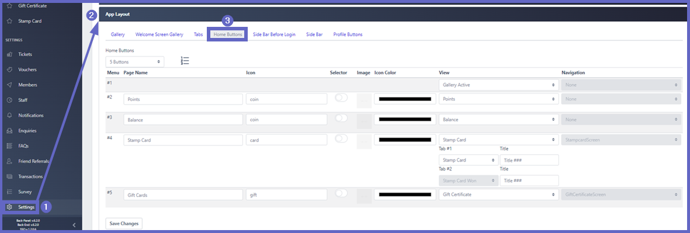Click the icon color swatch for Points
Viewport: 690px width, 233px height.
coord(405,99)
